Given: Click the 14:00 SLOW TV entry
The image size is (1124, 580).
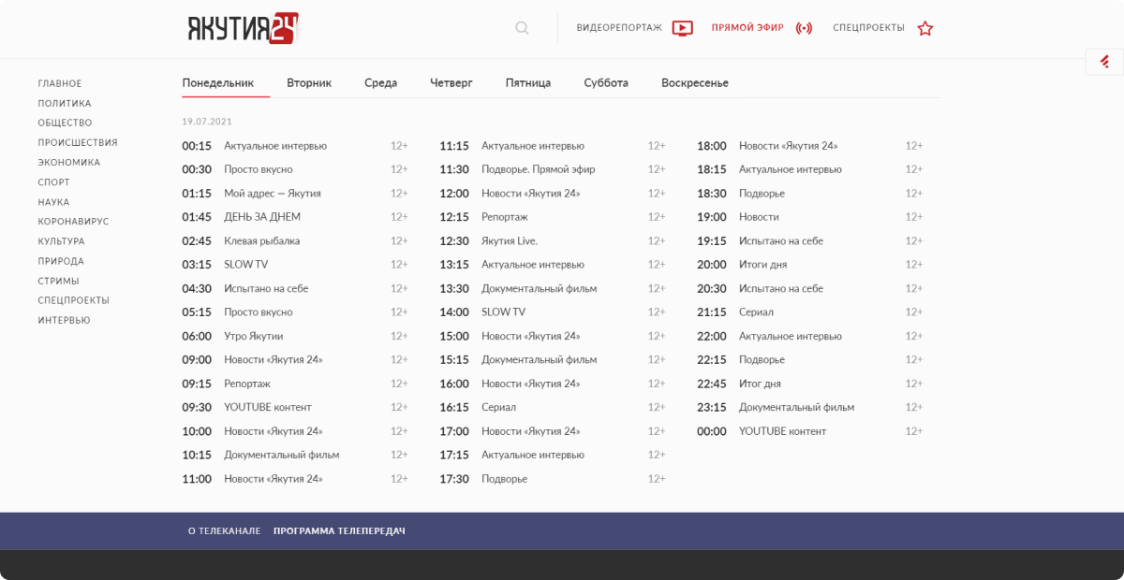Looking at the screenshot, I should click(x=553, y=312).
